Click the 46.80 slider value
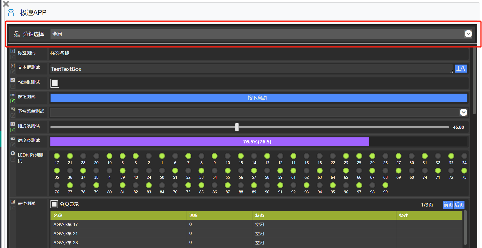This screenshot has width=482, height=248. tap(458, 127)
